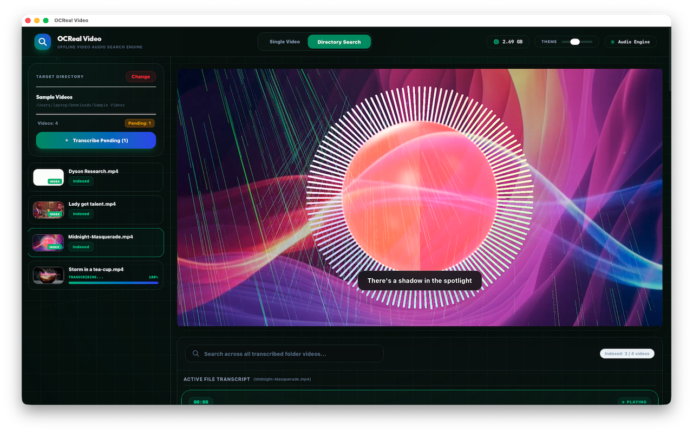Click the PLAYING status badge
Screen dimensions: 693x433
tap(634, 402)
